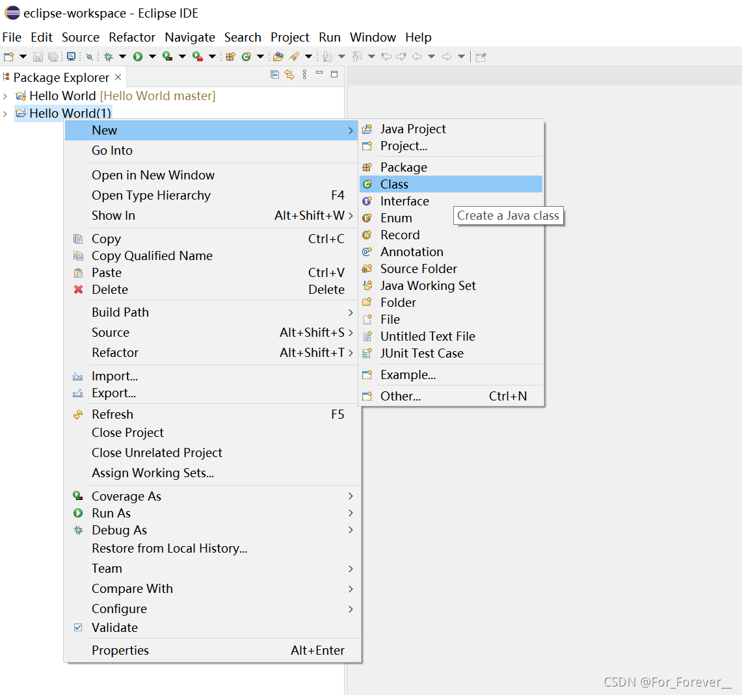The width and height of the screenshot is (742, 695).
Task: Open the Navigate menu
Action: [x=190, y=37]
